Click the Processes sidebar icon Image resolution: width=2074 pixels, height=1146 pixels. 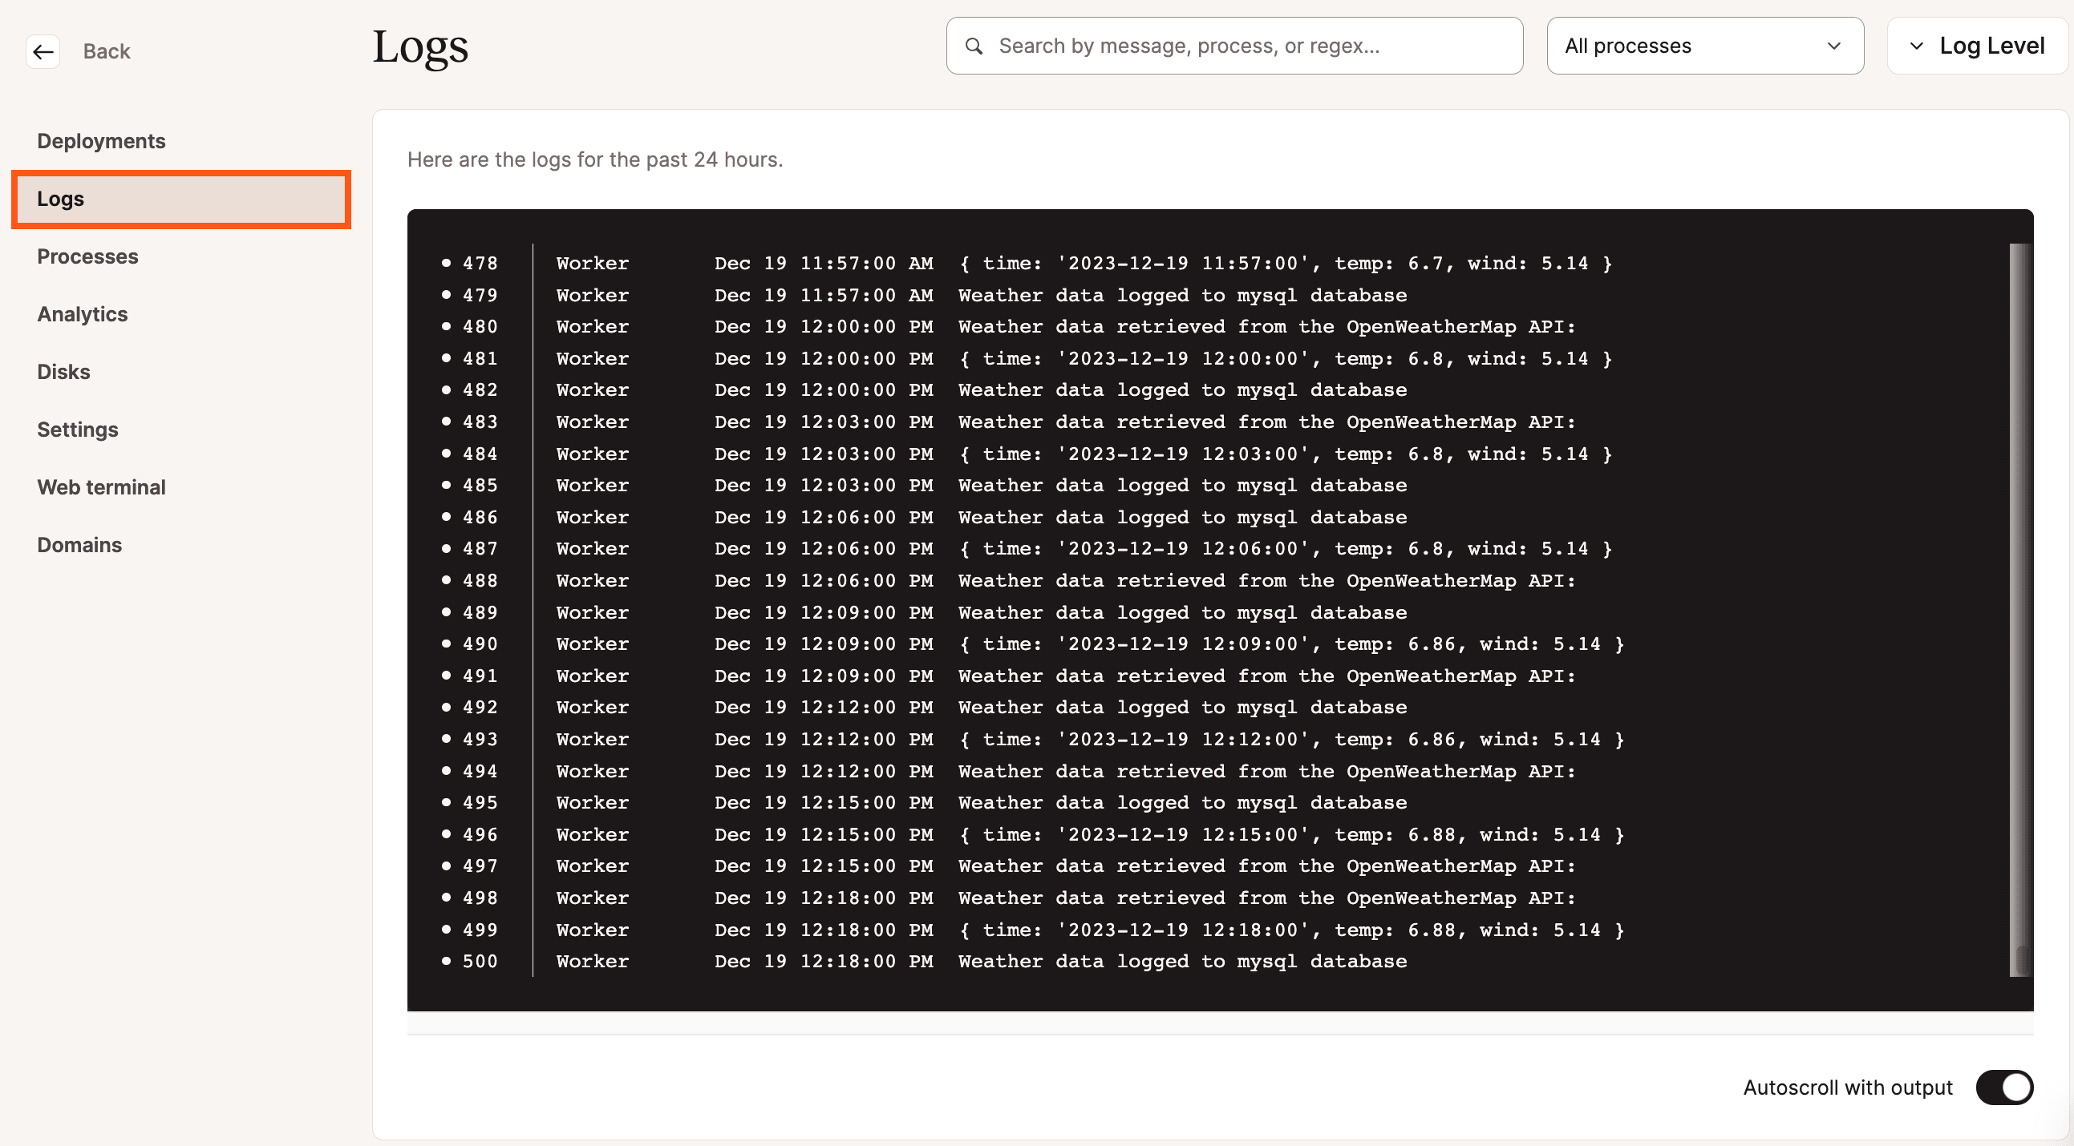coord(87,256)
